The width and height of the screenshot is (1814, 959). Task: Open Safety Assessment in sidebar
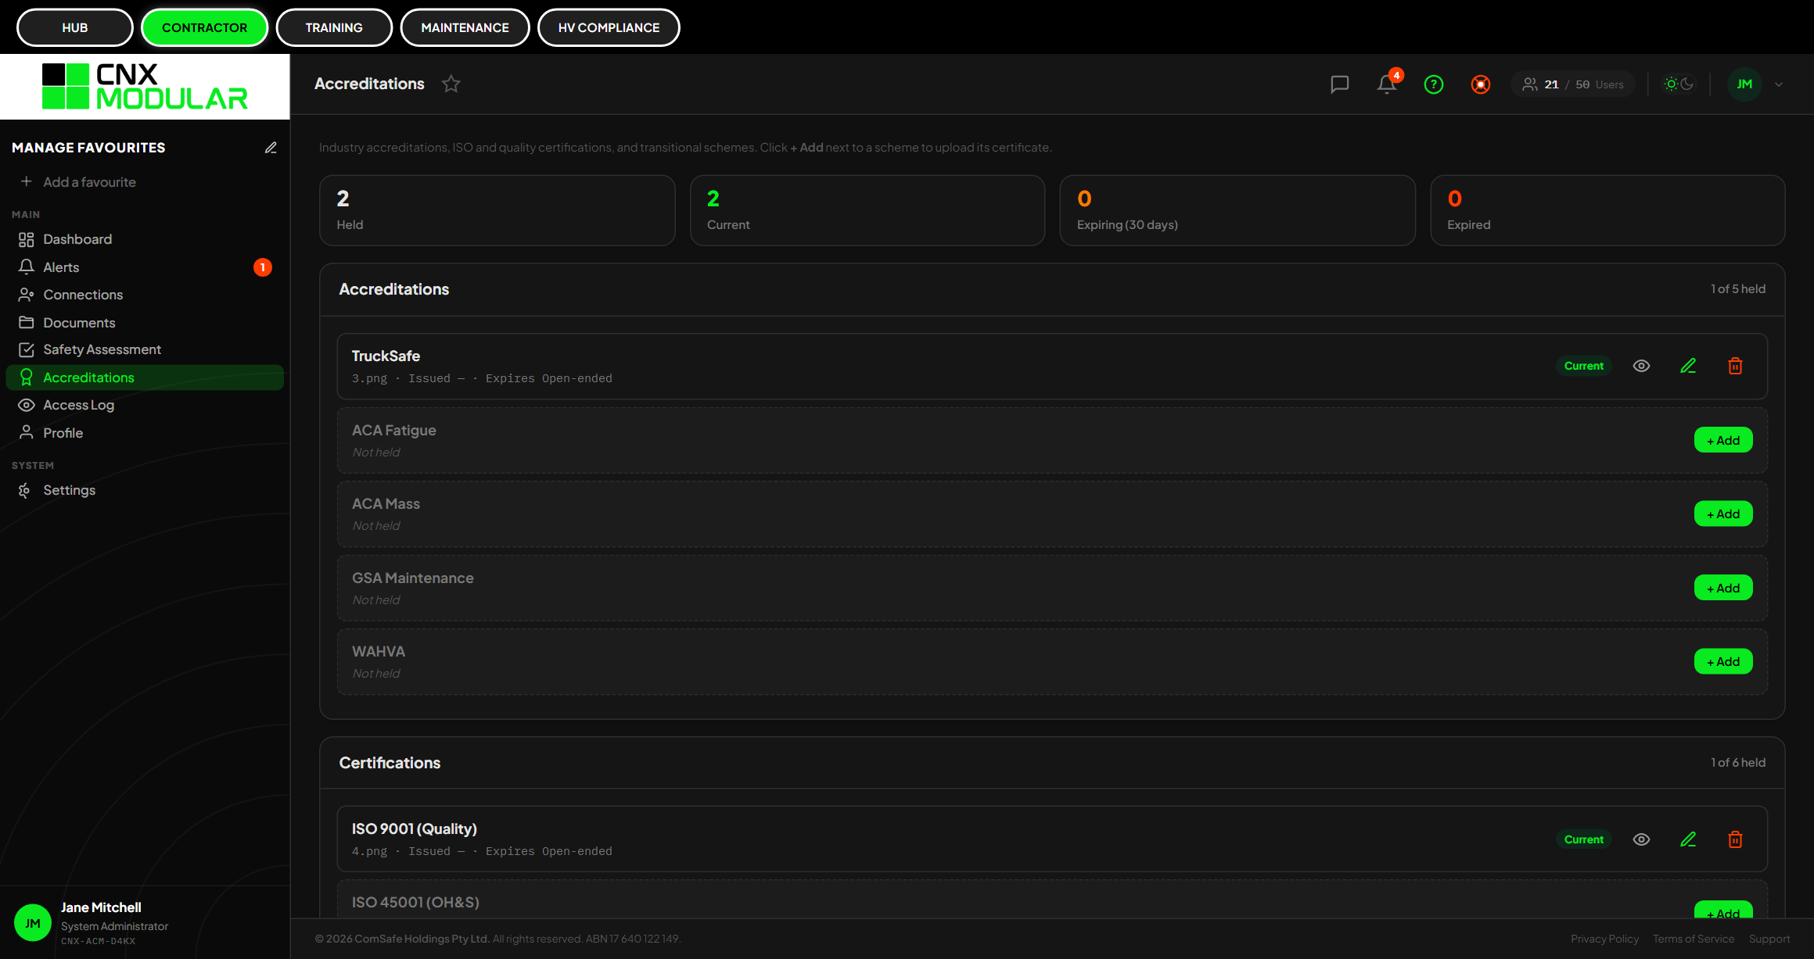coord(145,349)
